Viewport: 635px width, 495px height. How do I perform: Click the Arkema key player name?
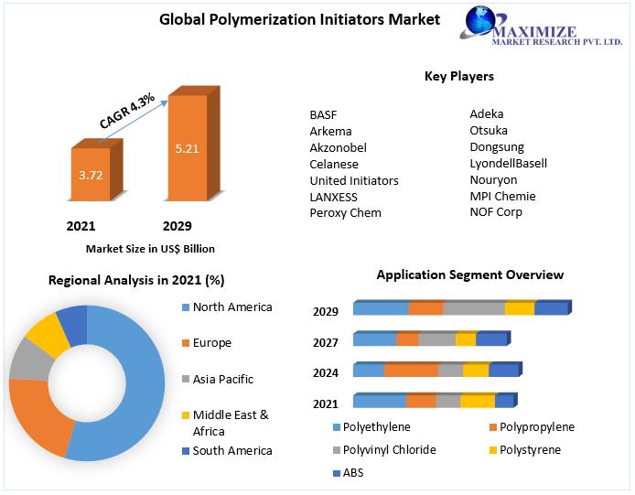pos(330,131)
